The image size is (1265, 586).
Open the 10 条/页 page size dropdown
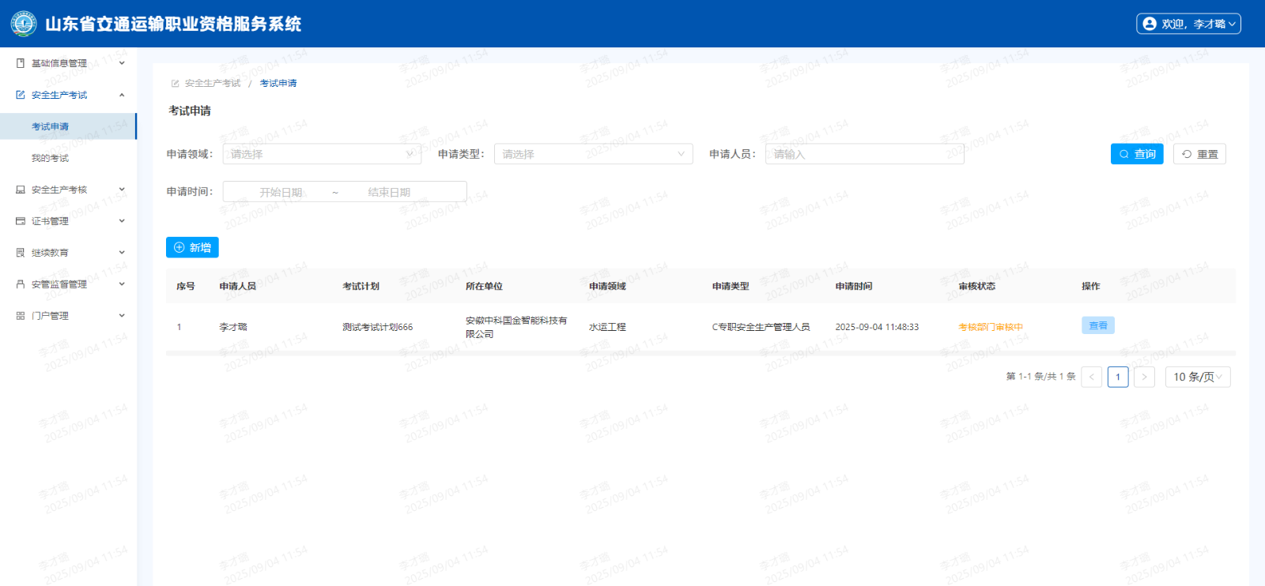pos(1198,378)
